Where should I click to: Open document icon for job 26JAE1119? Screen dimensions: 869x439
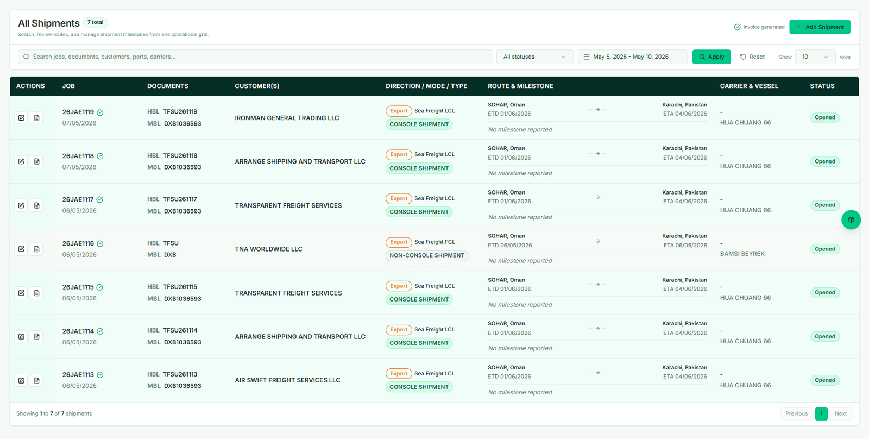(x=36, y=118)
